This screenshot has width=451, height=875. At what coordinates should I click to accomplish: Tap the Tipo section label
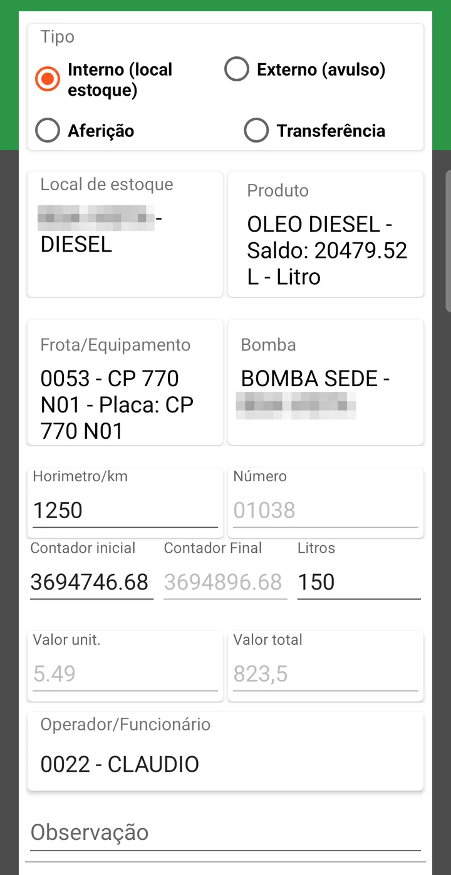(58, 38)
